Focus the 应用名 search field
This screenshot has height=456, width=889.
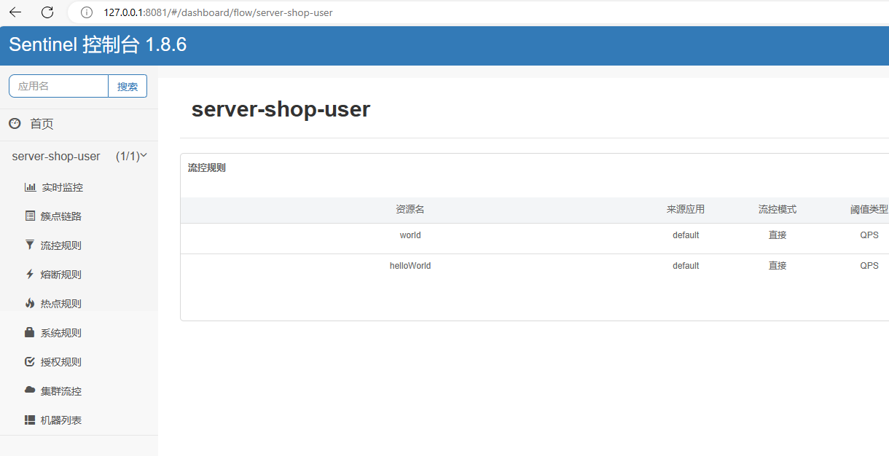58,86
